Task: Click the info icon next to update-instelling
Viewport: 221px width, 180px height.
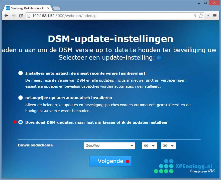Action: point(158,58)
